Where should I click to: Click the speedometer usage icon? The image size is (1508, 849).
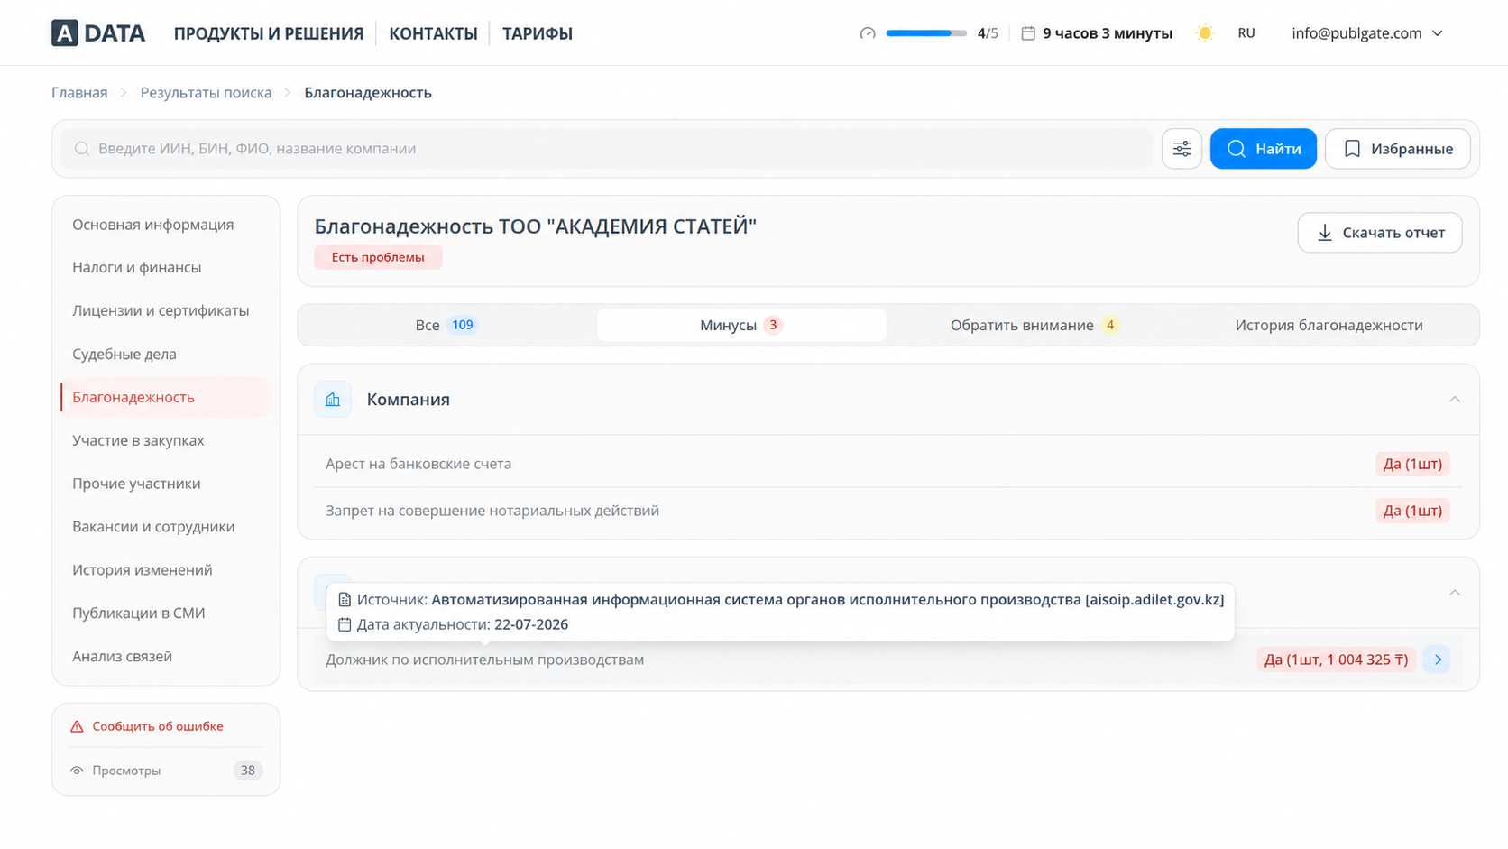pos(868,33)
